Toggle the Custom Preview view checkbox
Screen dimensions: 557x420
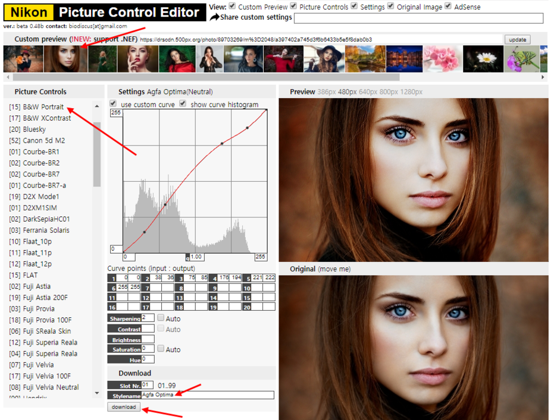point(232,6)
